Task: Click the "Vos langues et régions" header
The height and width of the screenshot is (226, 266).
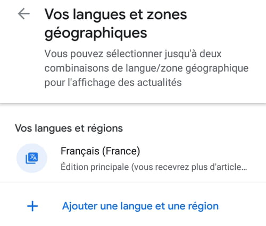Action: (x=69, y=128)
